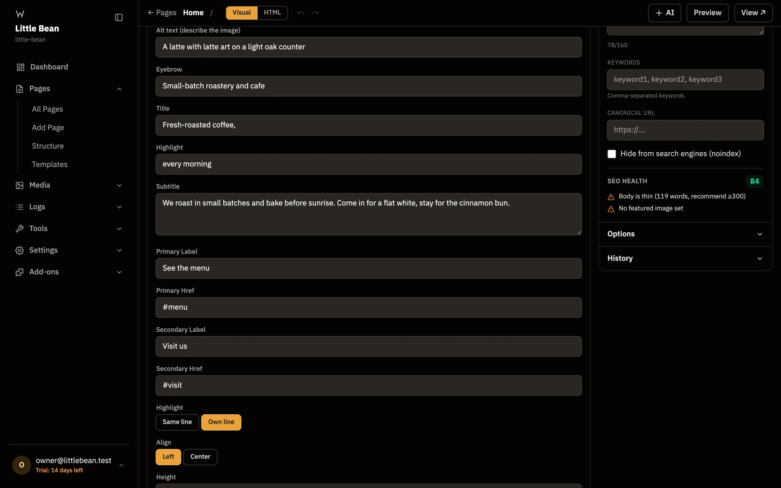
Task: Click the 'Body is thin' warning icon
Action: click(x=611, y=197)
